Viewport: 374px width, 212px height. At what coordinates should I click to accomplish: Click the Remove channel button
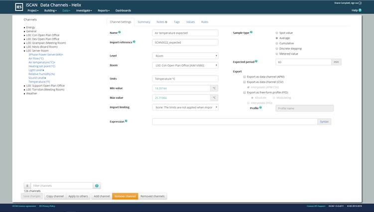point(125,196)
